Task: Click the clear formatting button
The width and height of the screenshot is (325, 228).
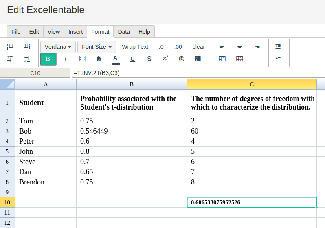Action: click(198, 47)
